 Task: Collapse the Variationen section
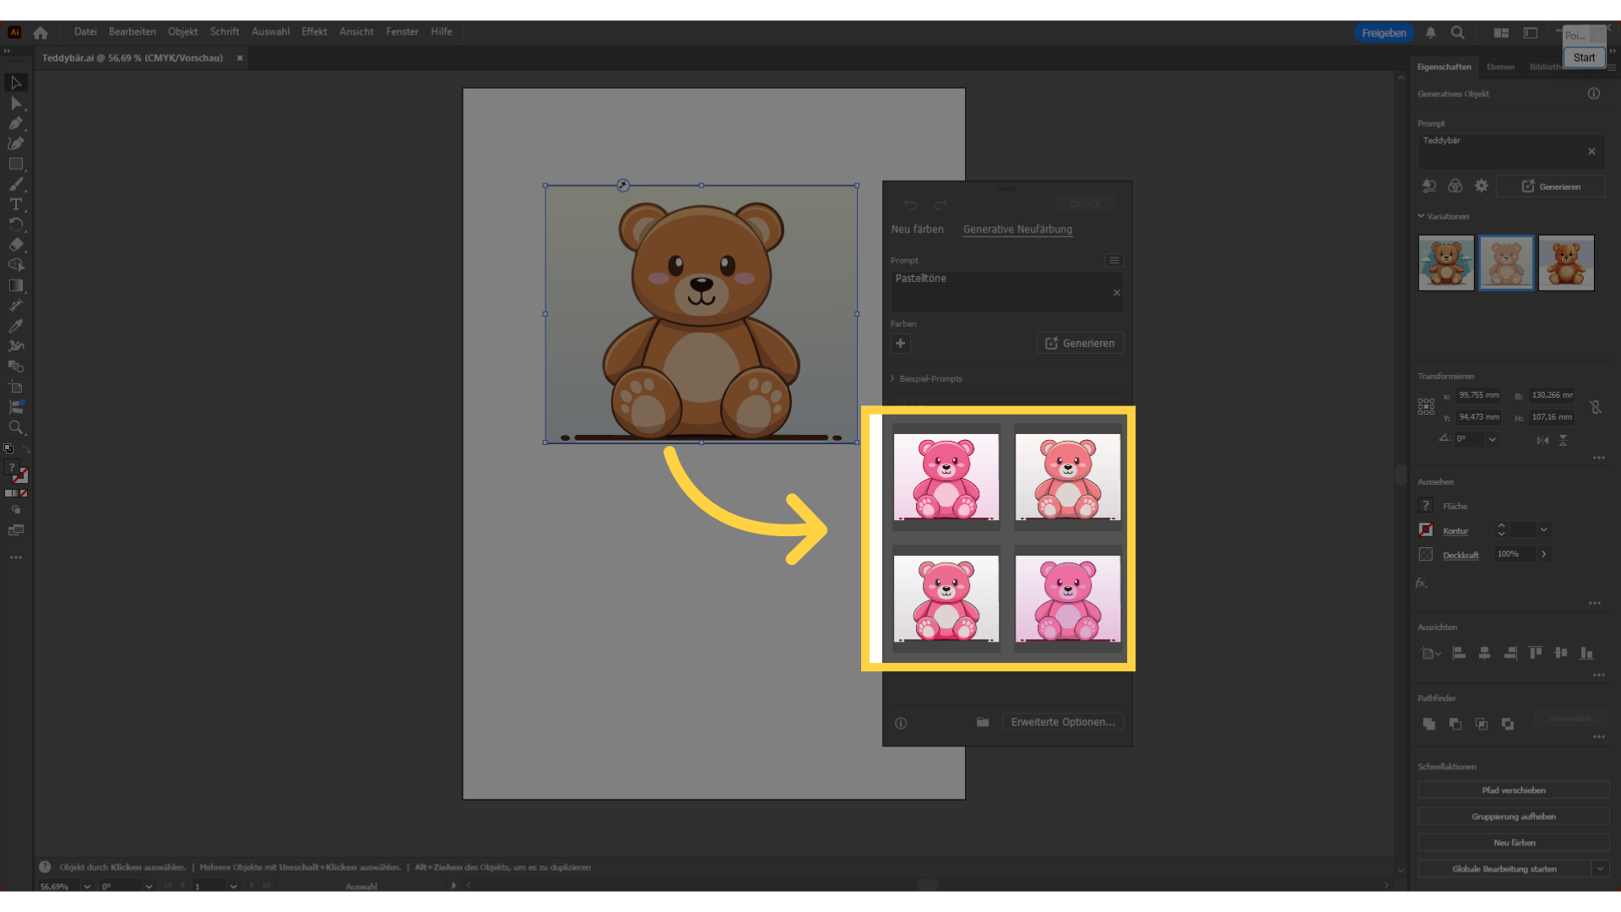click(1421, 216)
